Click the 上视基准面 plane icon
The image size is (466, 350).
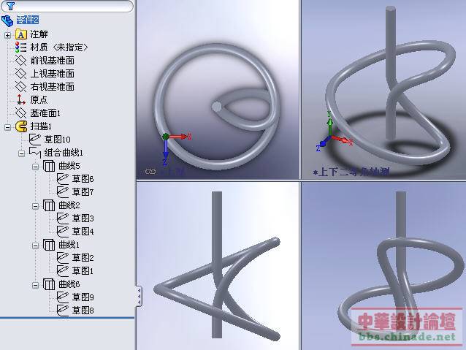pyautogui.click(x=20, y=74)
